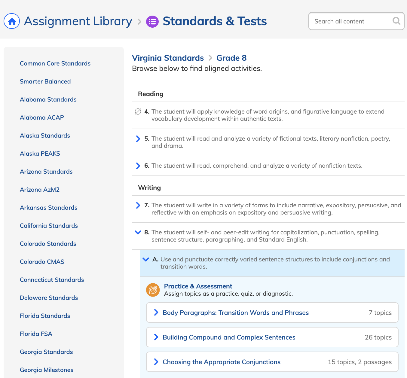
Task: Click the Practice & Assessment heading
Action: click(198, 286)
